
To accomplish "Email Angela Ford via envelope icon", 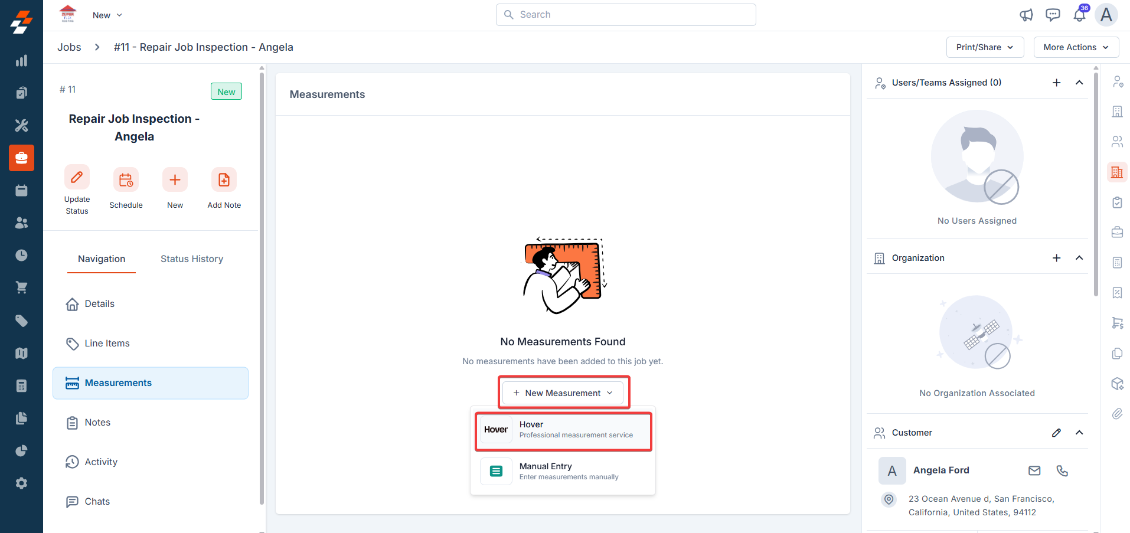I will tap(1034, 470).
